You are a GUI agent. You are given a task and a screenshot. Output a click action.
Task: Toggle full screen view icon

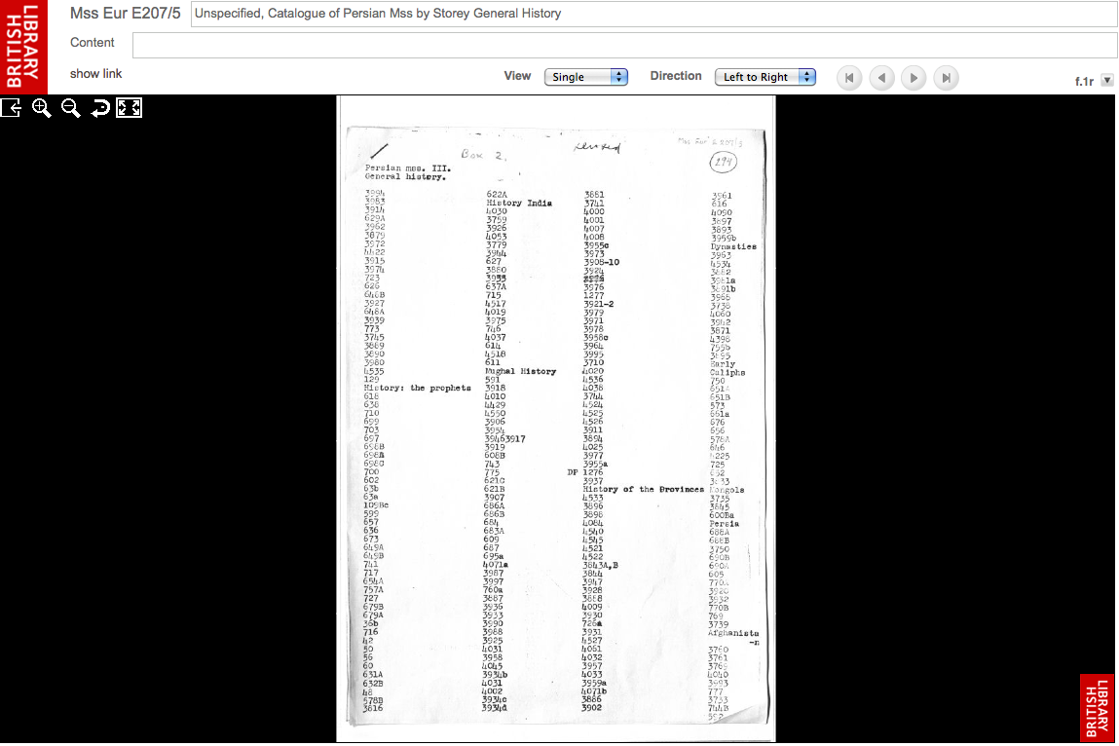130,108
